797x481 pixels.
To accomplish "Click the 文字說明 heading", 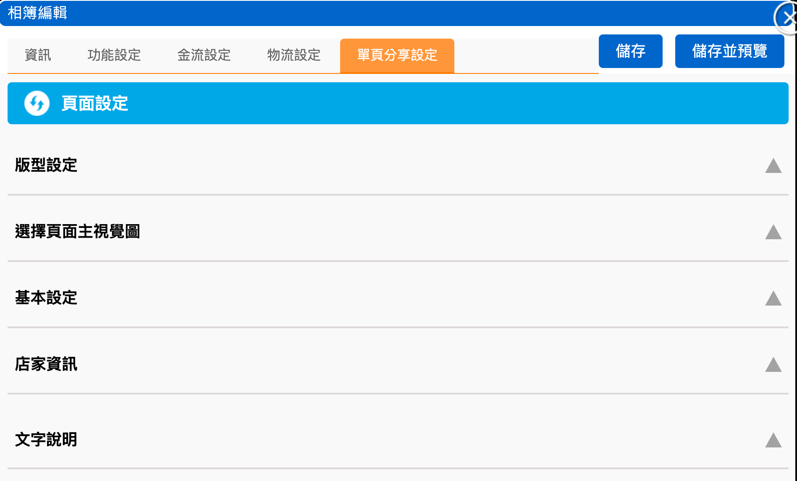I will tap(46, 439).
